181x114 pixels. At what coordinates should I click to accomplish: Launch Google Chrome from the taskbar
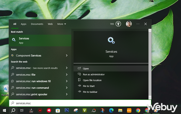click(x=138, y=111)
